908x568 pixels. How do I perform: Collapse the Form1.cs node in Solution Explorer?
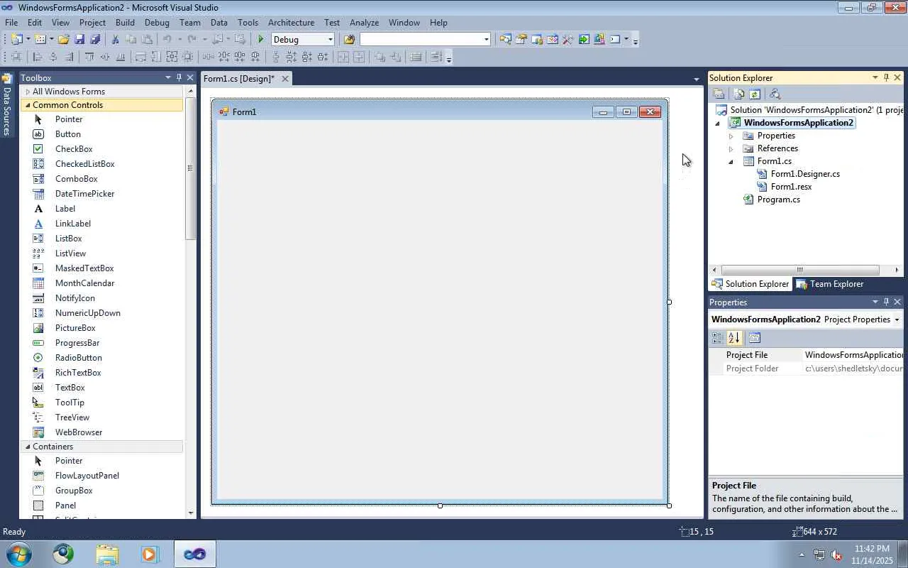[x=731, y=161]
